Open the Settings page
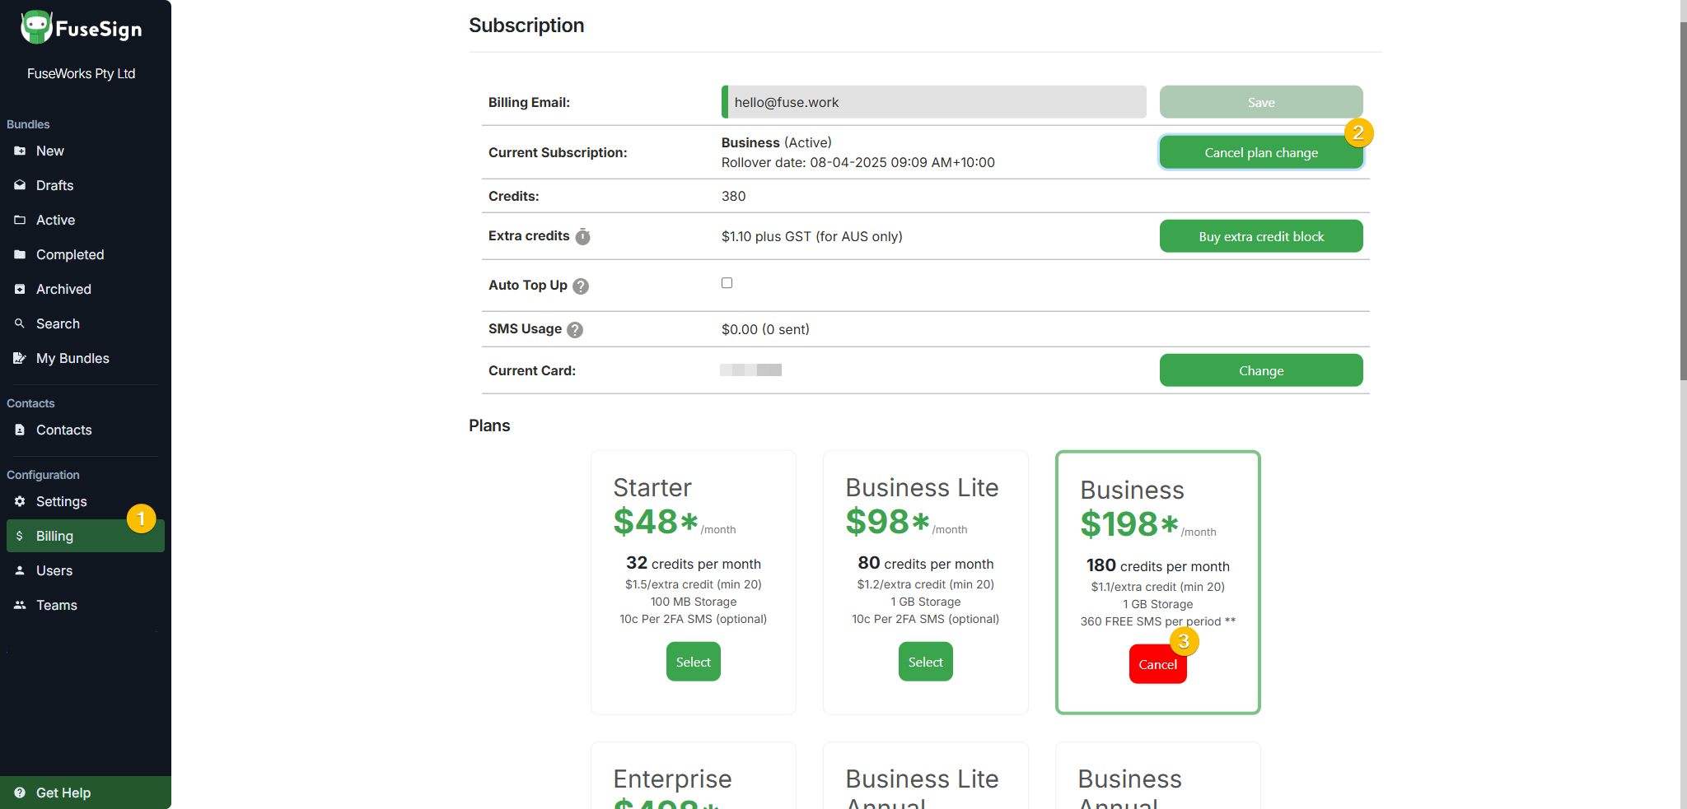Viewport: 1687px width, 809px height. pyautogui.click(x=61, y=501)
